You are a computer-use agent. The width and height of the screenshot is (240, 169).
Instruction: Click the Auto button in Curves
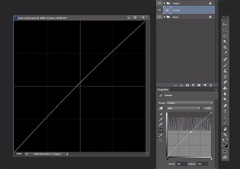click(208, 108)
